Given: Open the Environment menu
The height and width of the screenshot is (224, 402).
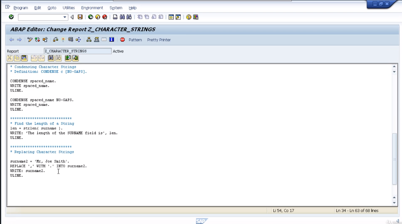Looking at the screenshot, I should (x=92, y=7).
